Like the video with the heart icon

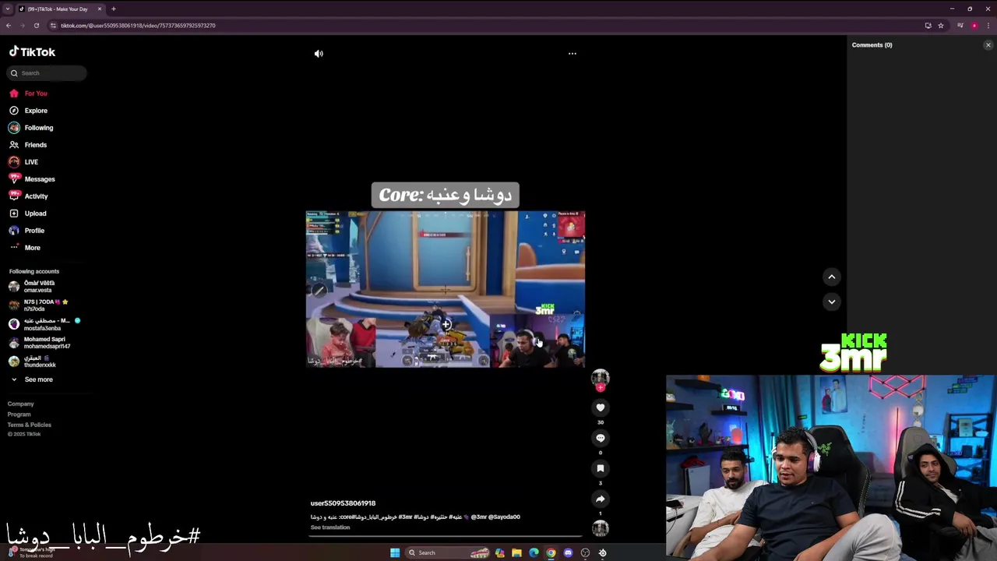pyautogui.click(x=601, y=408)
